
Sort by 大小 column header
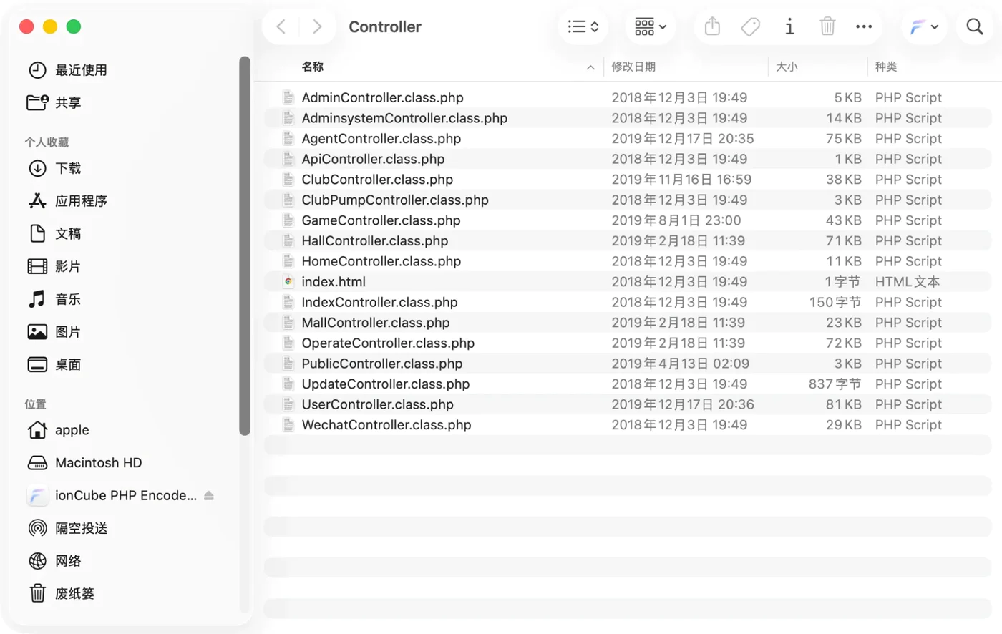(x=787, y=67)
